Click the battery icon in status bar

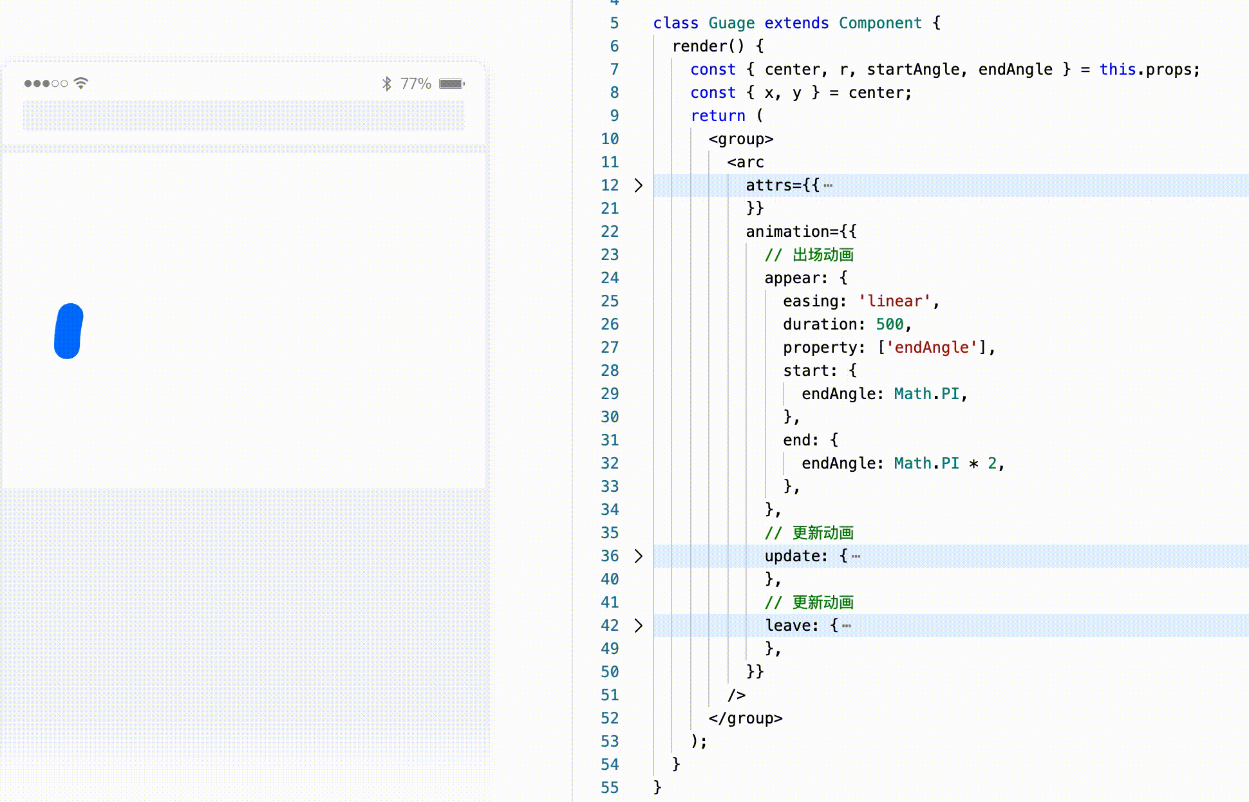(451, 84)
